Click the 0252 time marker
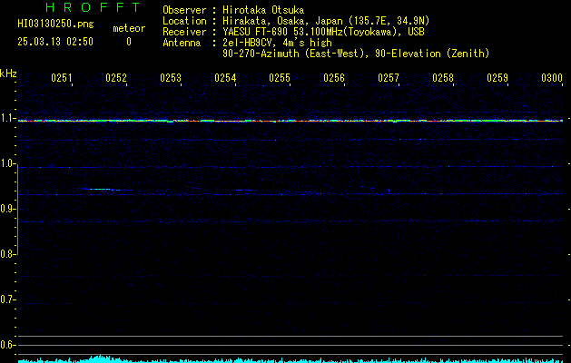Screen dimensions: 571x363 [x=116, y=77]
